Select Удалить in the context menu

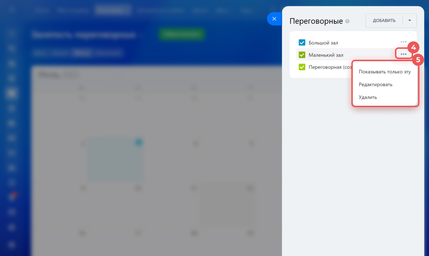[368, 97]
